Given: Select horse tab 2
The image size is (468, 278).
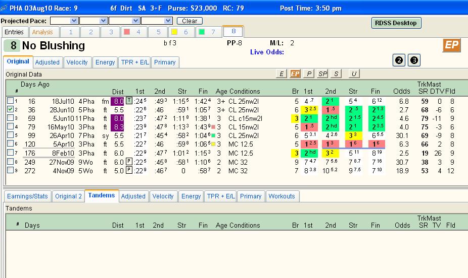Looking at the screenshot, I should pos(91,32).
